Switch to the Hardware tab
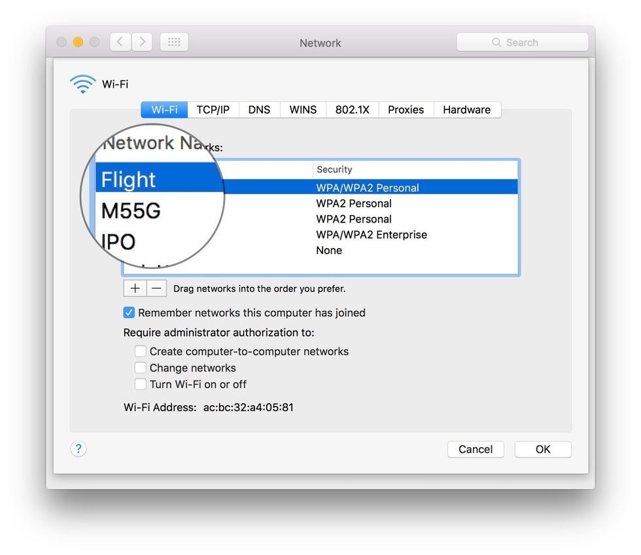Image resolution: width=641 pixels, height=555 pixels. (467, 109)
